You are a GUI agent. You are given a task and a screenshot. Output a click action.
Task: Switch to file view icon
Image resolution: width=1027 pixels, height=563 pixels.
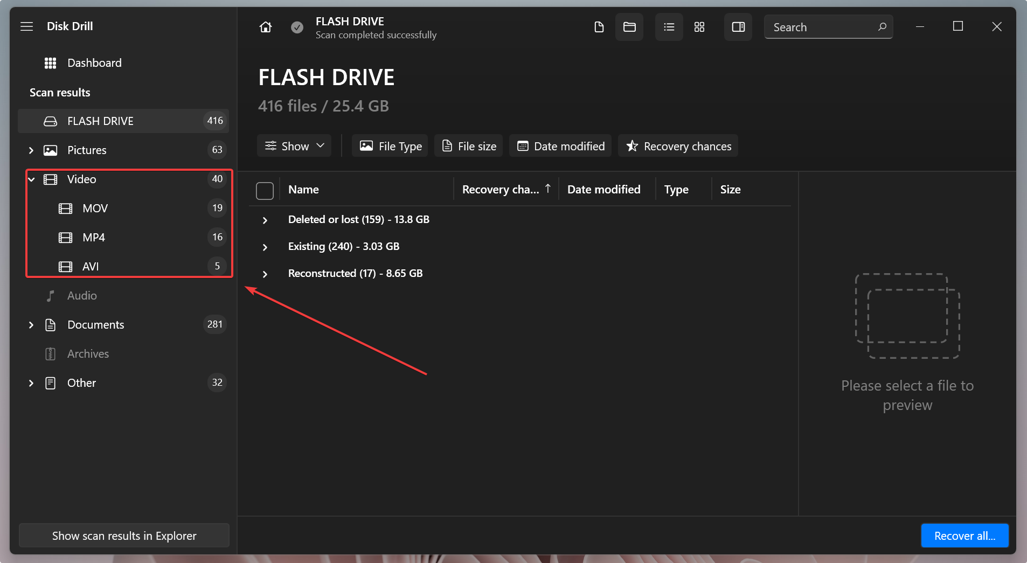[599, 27]
